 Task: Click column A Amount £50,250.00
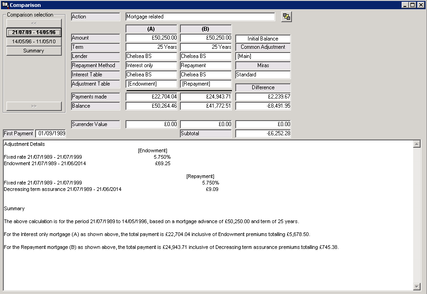pos(151,38)
